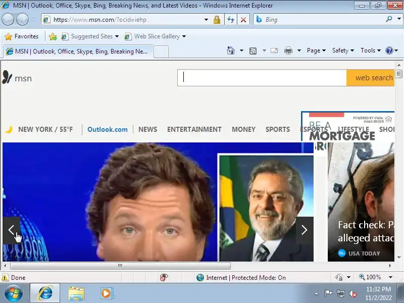Open the SPORTS section

click(278, 129)
